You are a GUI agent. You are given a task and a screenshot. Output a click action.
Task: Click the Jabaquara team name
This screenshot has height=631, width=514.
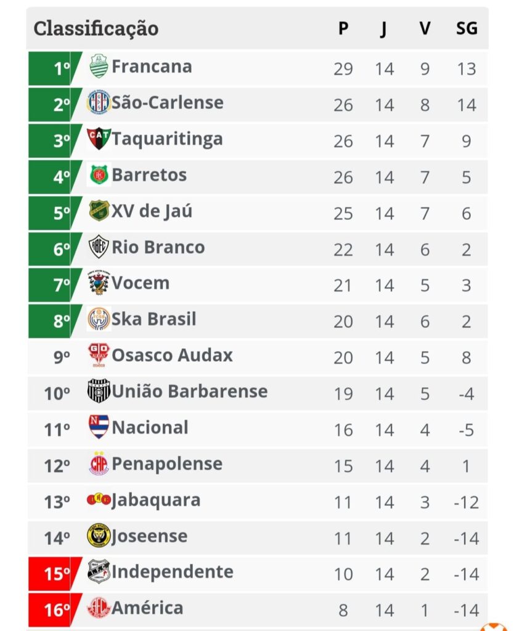156,500
